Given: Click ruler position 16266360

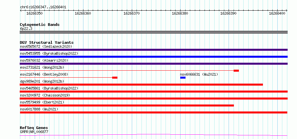Looking at the screenshot, I should (83, 13).
